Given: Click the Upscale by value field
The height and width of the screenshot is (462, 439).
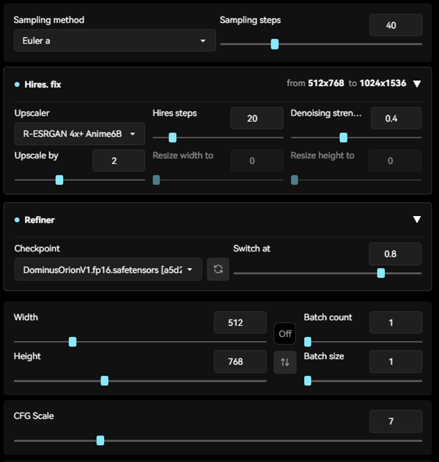Looking at the screenshot, I should (119, 161).
